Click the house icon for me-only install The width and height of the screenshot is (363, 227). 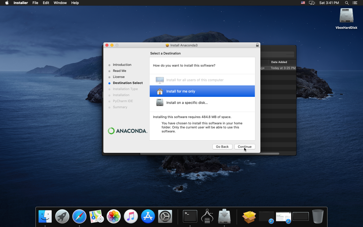pyautogui.click(x=160, y=91)
